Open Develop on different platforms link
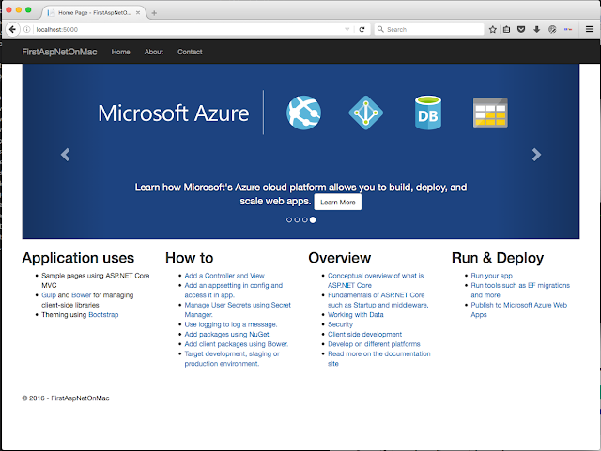Image resolution: width=601 pixels, height=451 pixels. [x=374, y=344]
